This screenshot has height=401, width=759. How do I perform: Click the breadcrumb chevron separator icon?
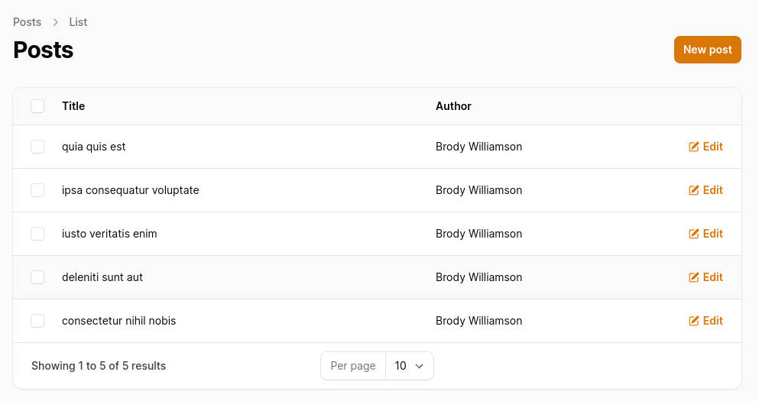[55, 22]
